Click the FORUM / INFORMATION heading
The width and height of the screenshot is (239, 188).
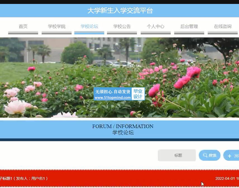[x=123, y=126]
